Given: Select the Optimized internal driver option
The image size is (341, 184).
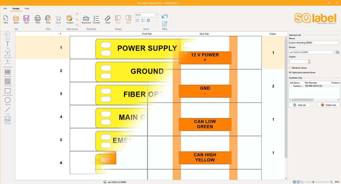Looking at the screenshot, I should [x=290, y=72].
